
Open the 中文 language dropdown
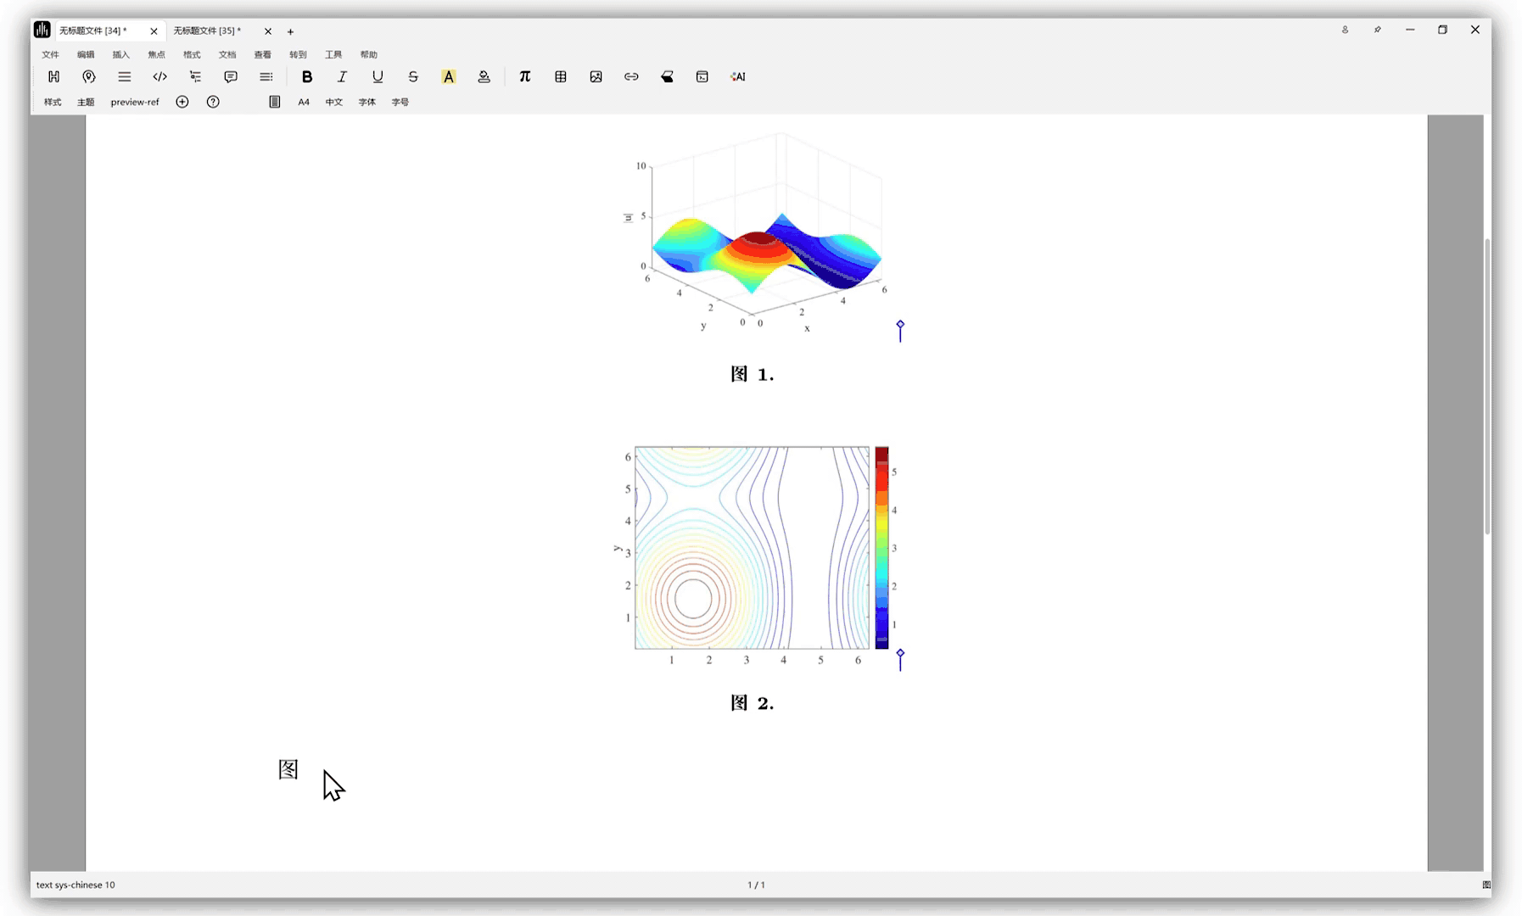point(334,102)
